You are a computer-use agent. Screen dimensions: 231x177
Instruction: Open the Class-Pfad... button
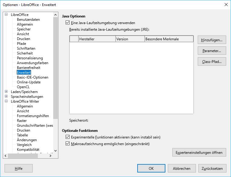coord(212,61)
